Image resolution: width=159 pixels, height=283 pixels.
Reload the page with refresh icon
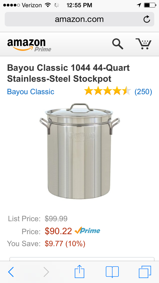pyautogui.click(x=147, y=19)
